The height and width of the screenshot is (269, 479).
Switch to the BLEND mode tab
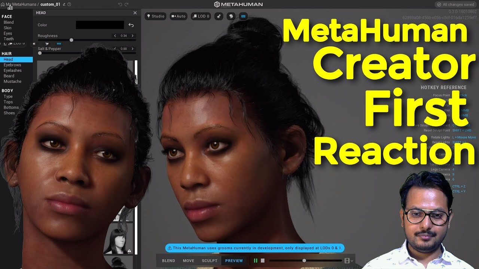[168, 260]
